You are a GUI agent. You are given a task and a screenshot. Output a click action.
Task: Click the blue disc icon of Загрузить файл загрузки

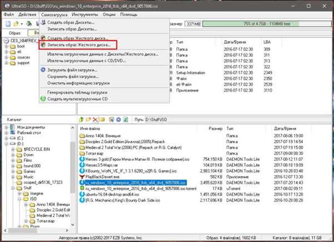(43, 70)
